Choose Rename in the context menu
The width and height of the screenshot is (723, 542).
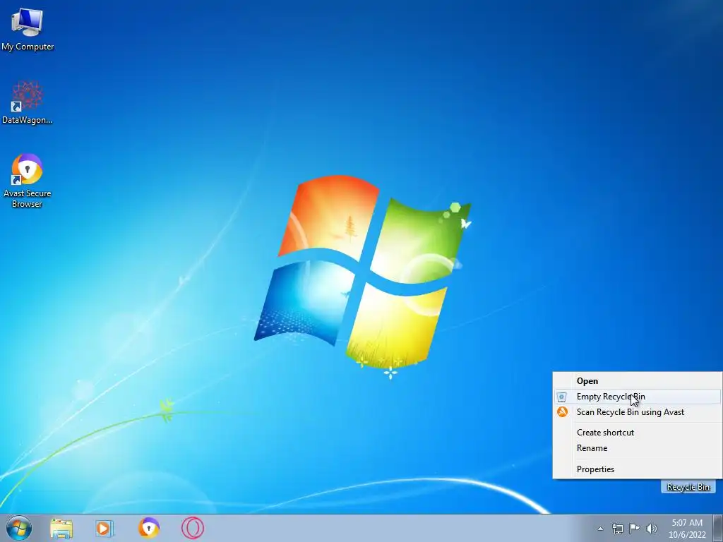coord(638,448)
